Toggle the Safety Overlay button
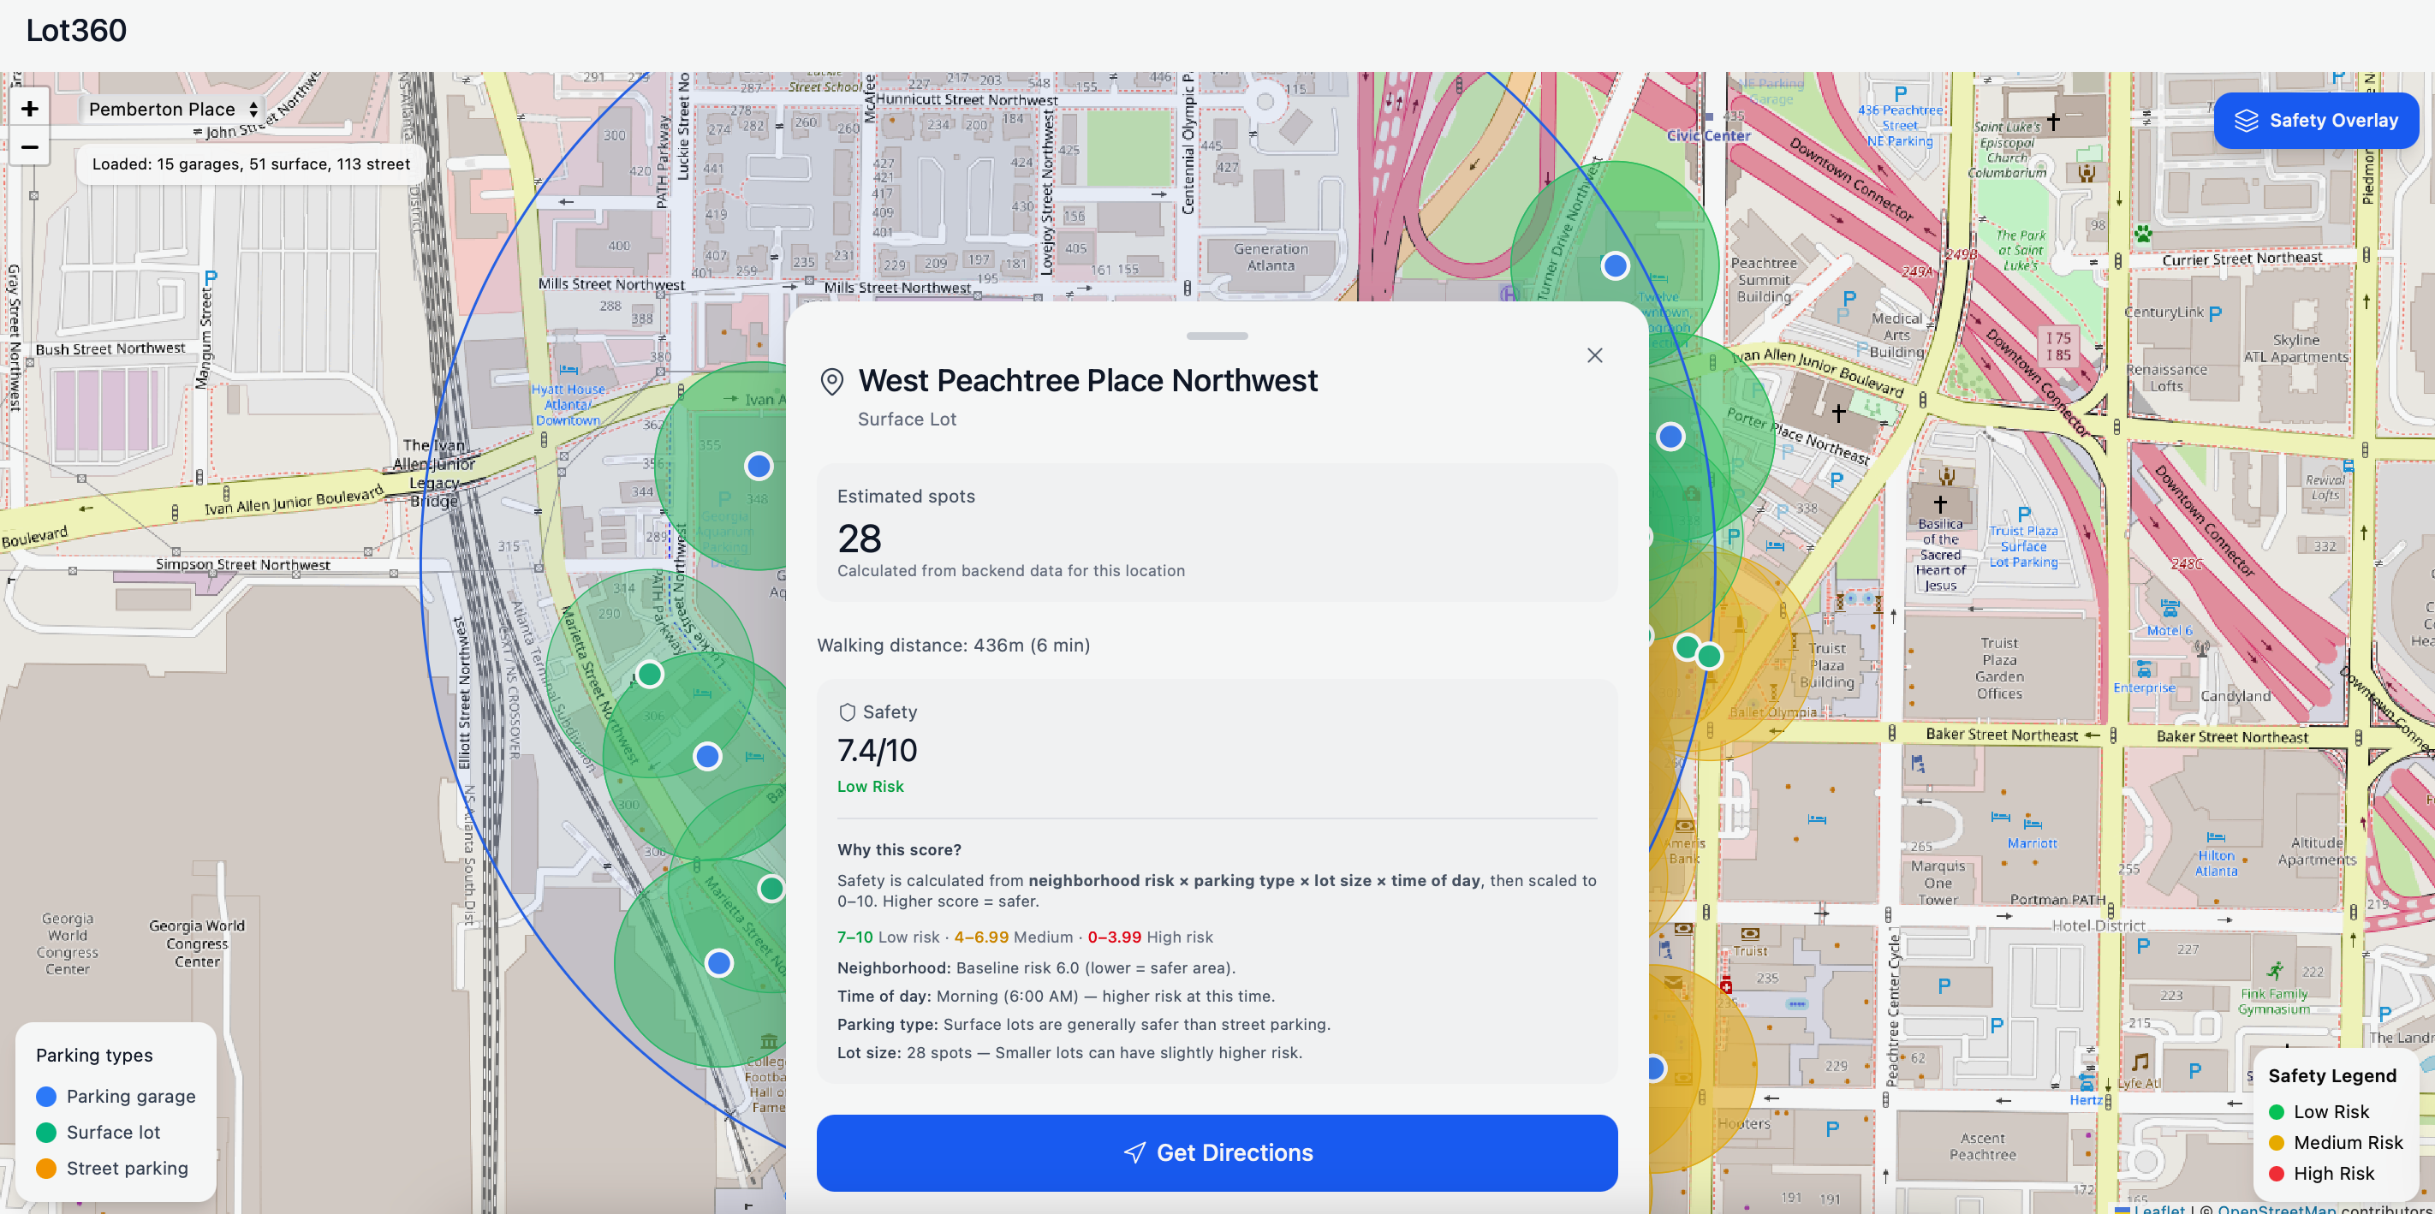The width and height of the screenshot is (2435, 1214). click(x=2315, y=120)
